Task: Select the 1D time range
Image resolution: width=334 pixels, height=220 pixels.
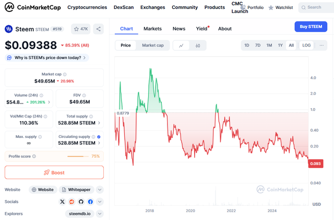Action: (247, 45)
